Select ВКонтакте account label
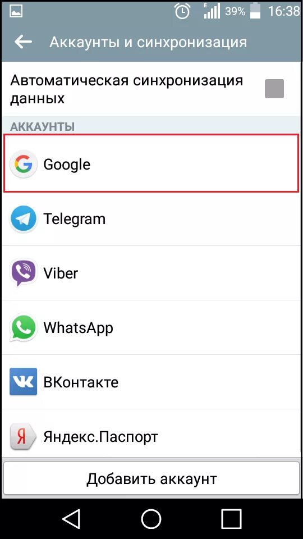The image size is (303, 539). tap(81, 382)
